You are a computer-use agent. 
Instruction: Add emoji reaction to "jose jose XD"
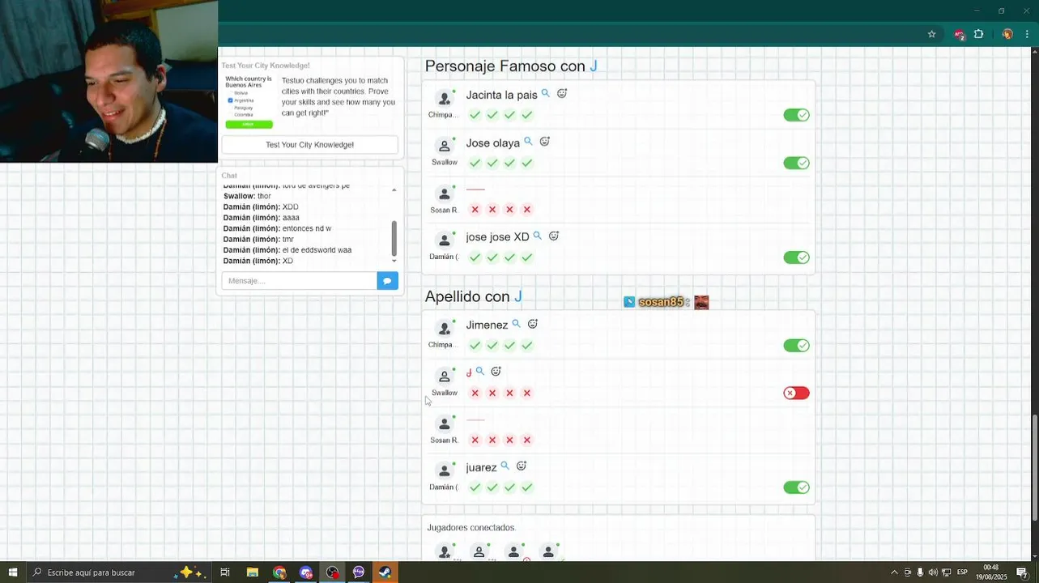(554, 236)
